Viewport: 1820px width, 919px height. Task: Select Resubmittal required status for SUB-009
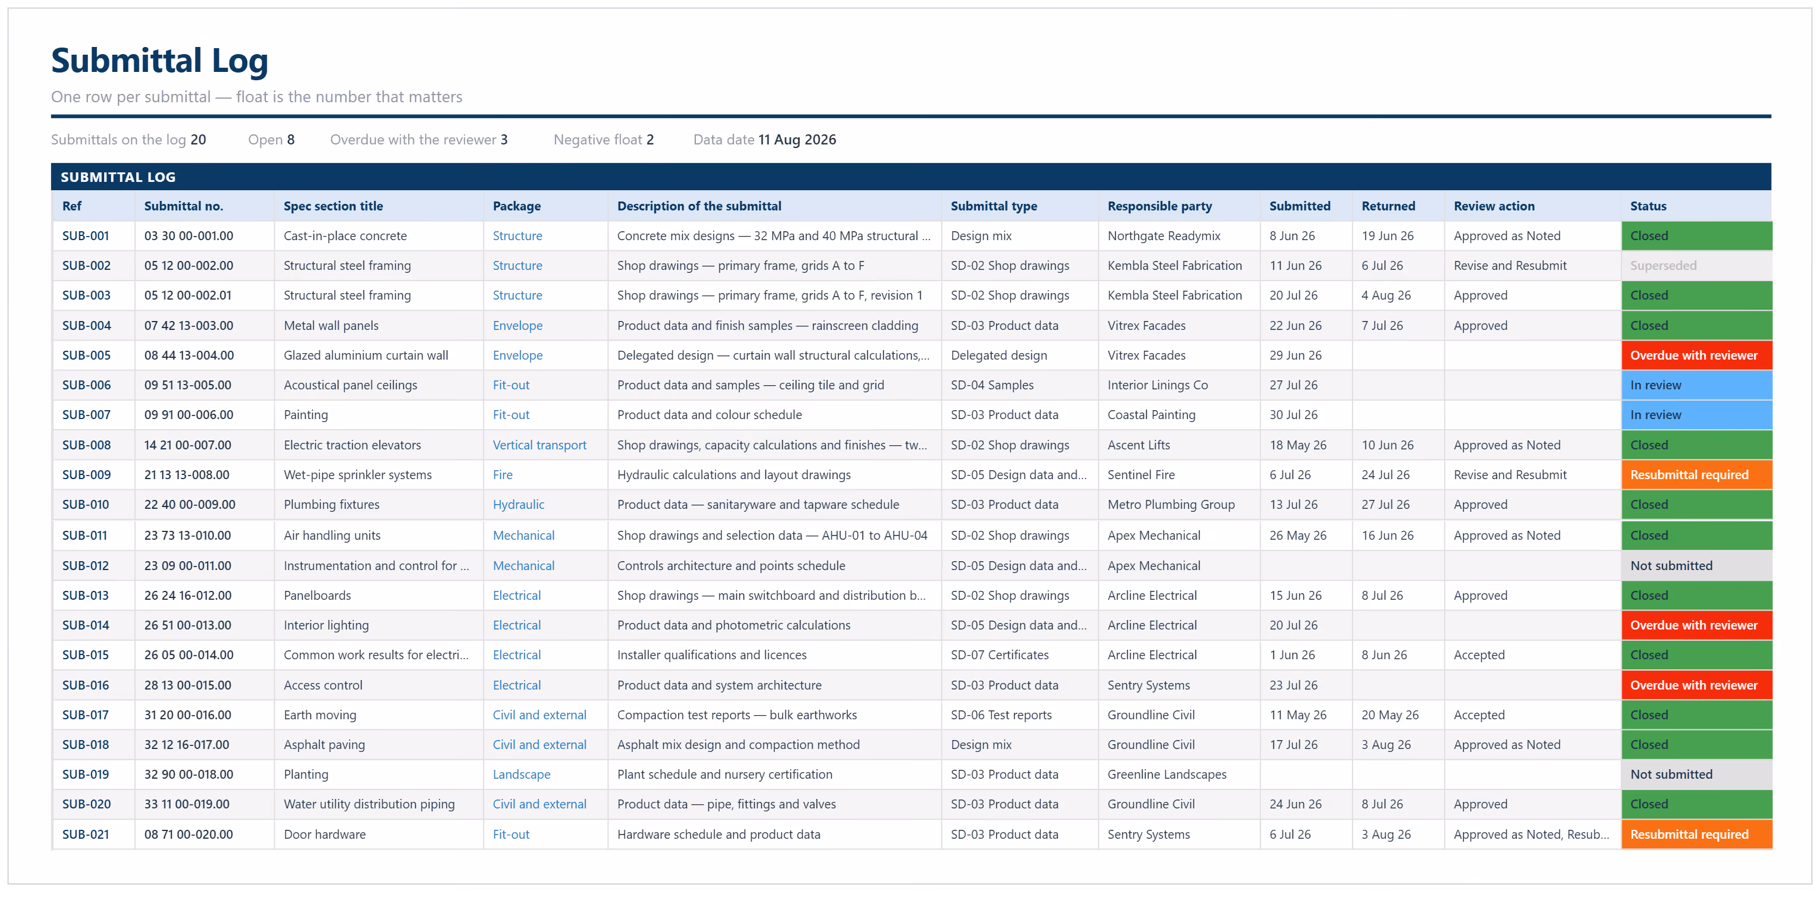[1696, 475]
